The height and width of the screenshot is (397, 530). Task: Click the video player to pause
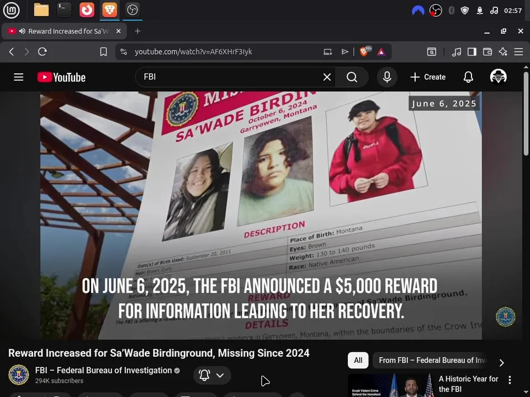point(261,215)
